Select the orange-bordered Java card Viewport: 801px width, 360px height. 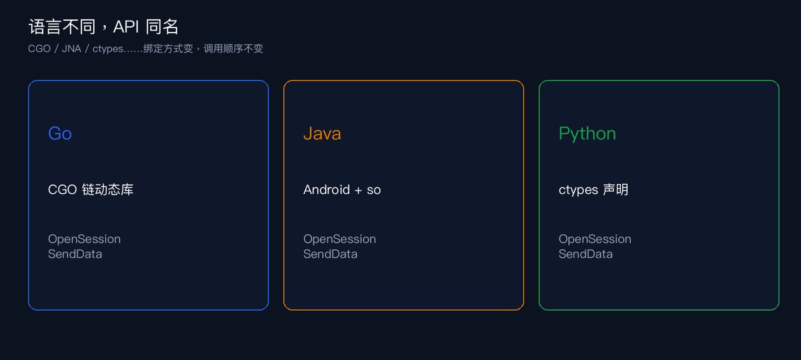tap(404, 195)
